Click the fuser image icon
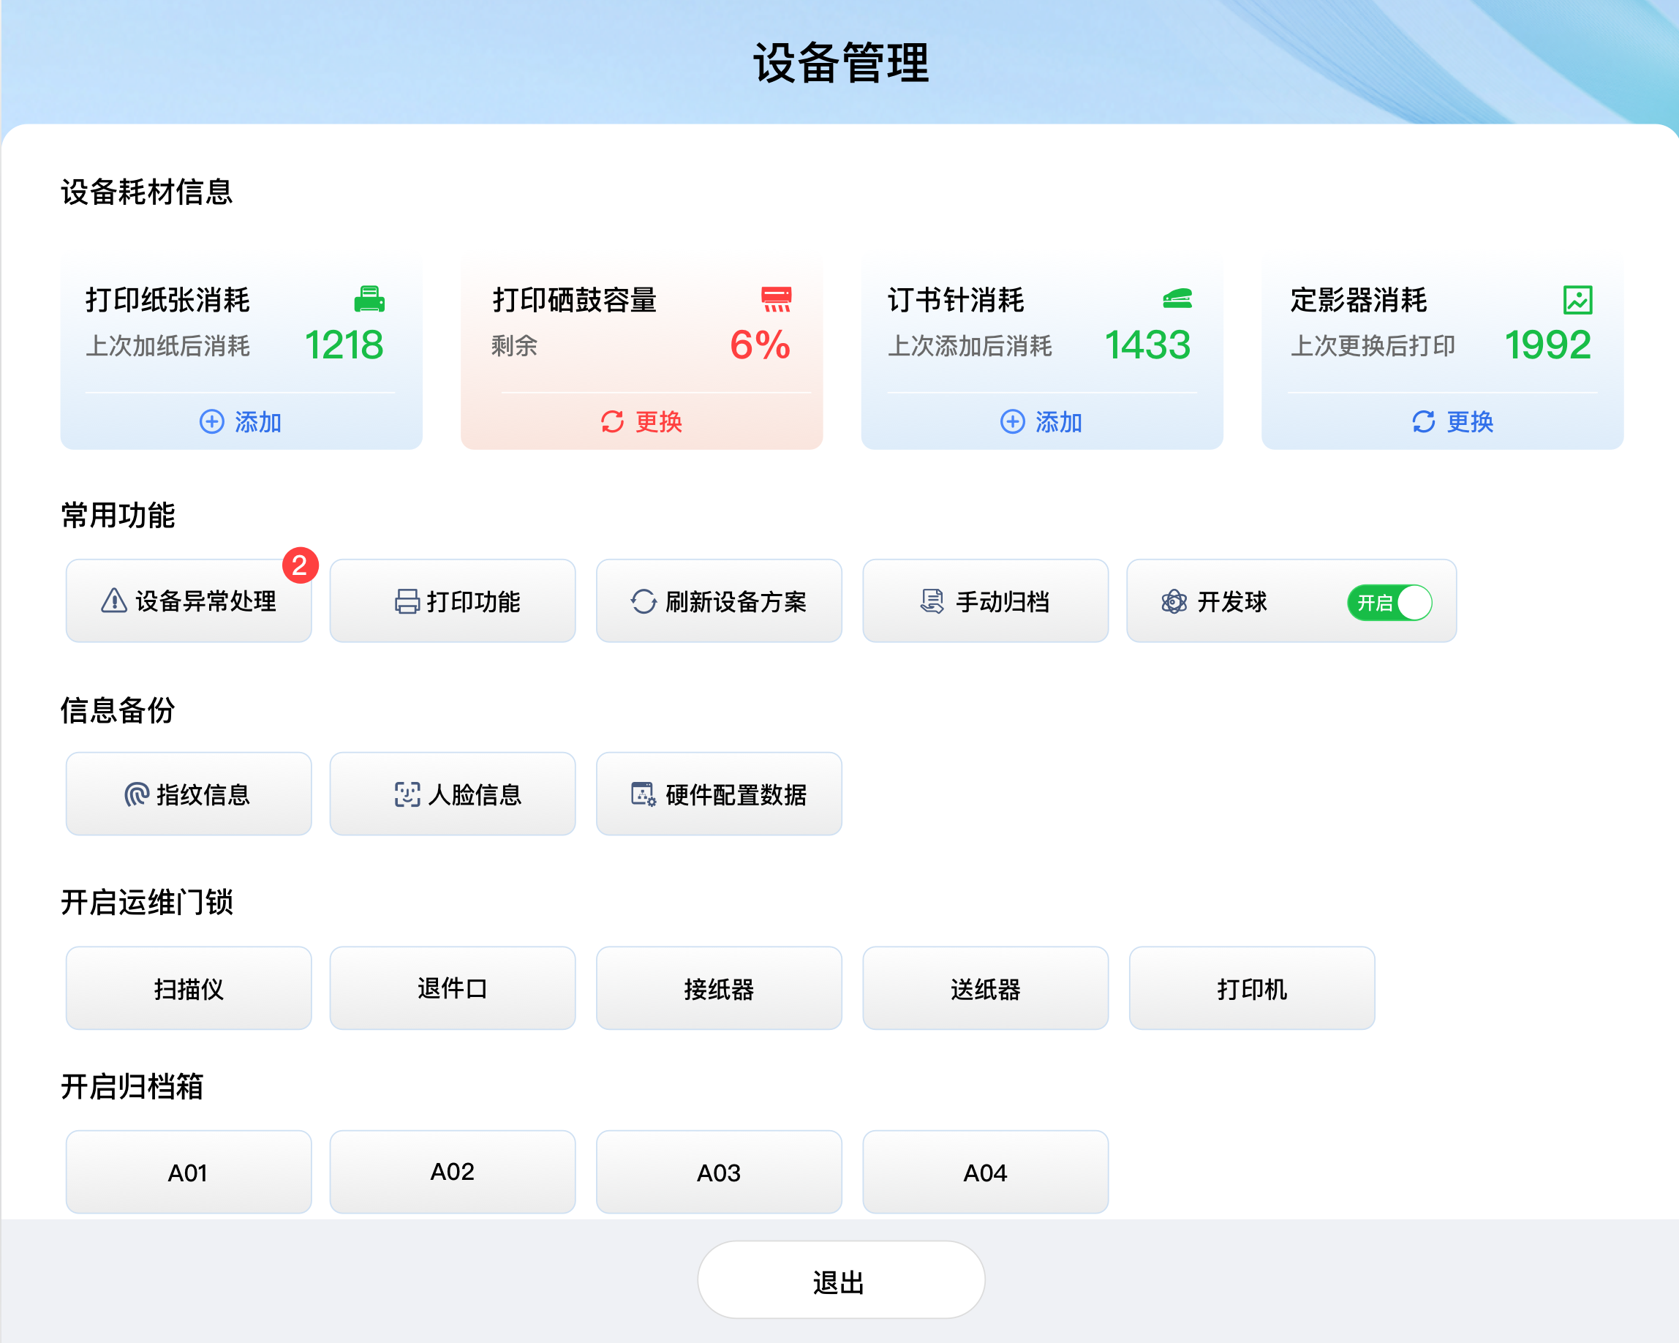This screenshot has height=1343, width=1679. pyautogui.click(x=1578, y=300)
